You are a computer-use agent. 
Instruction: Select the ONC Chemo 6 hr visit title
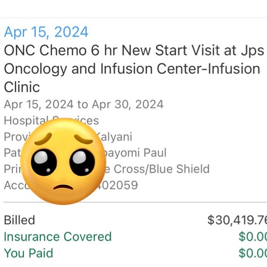pyautogui.click(x=134, y=50)
